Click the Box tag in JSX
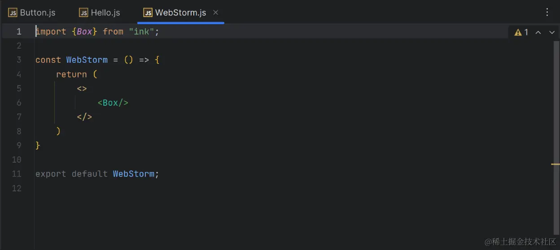Screen dimensions: 560x250 pos(113,103)
